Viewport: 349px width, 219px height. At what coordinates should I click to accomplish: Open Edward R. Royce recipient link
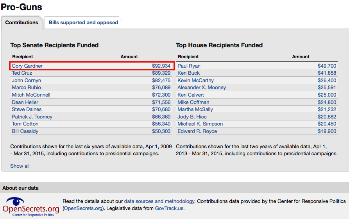click(x=197, y=131)
